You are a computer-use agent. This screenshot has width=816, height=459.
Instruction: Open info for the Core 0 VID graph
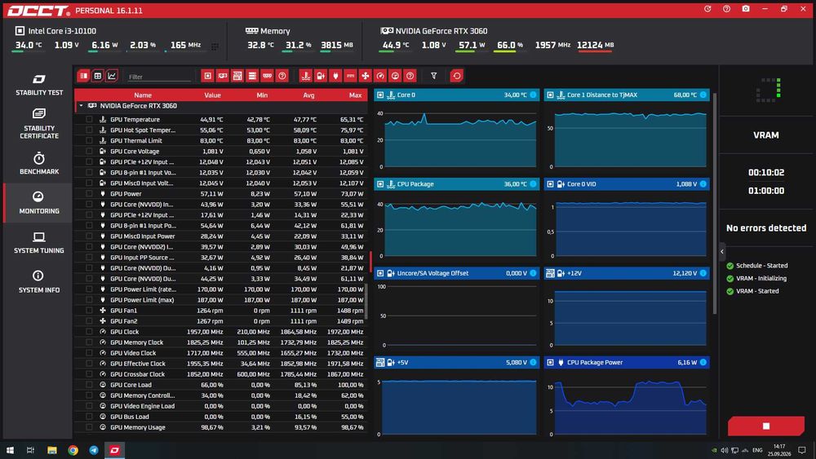tap(703, 184)
